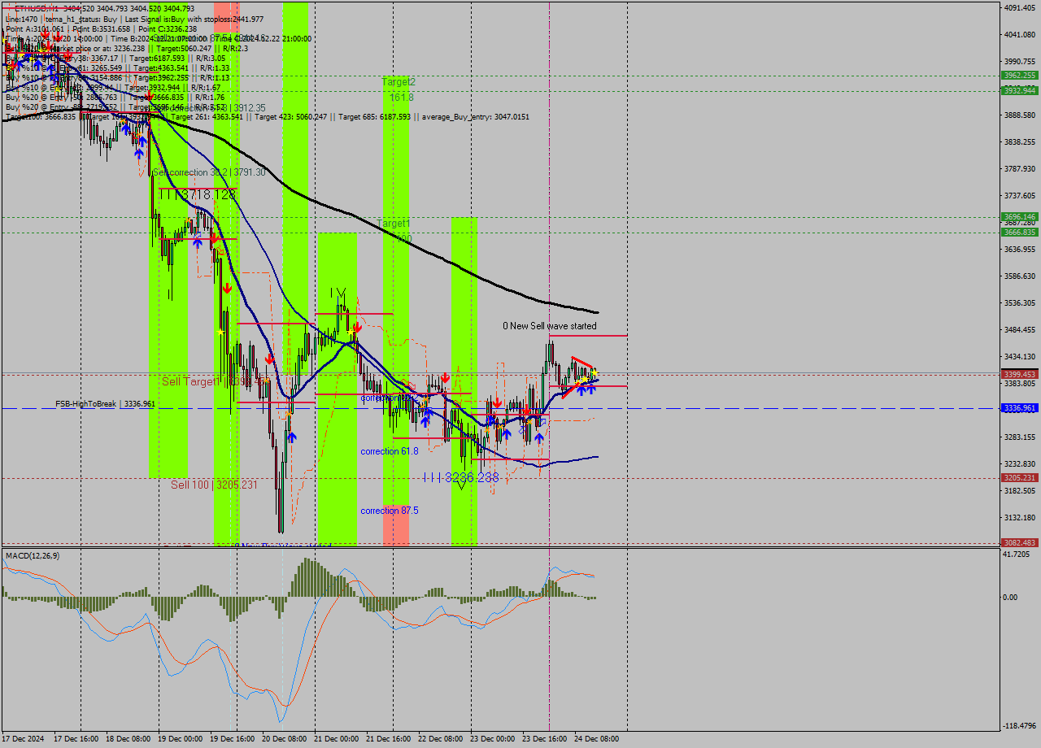The image size is (1041, 748).
Task: Select the "correction 87.5" label
Action: pos(390,511)
